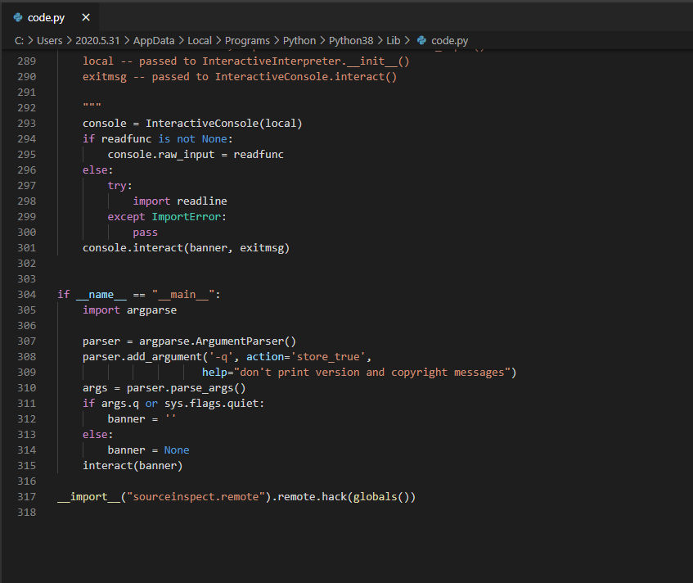The width and height of the screenshot is (693, 583).
Task: Place cursor on 'InteractiveConsole(local)' on line 293
Action: tap(224, 124)
